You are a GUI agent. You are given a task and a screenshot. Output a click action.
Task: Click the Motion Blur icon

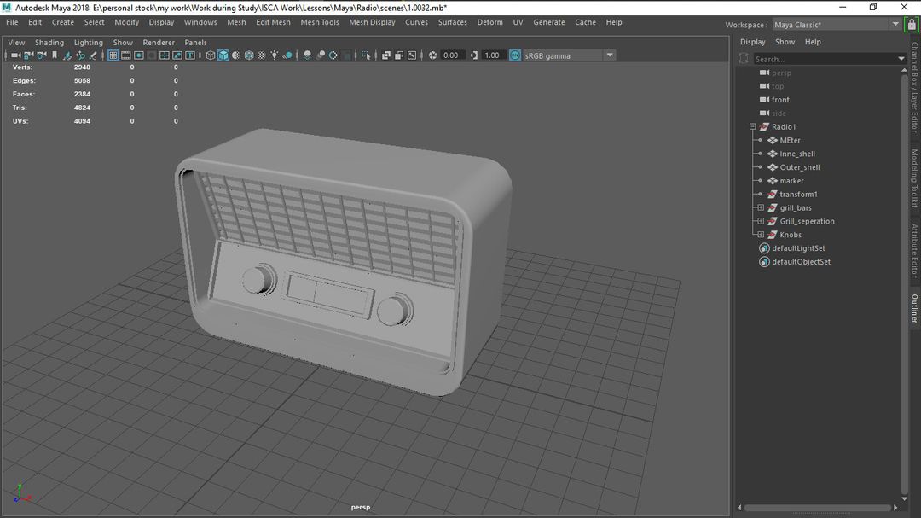(320, 55)
